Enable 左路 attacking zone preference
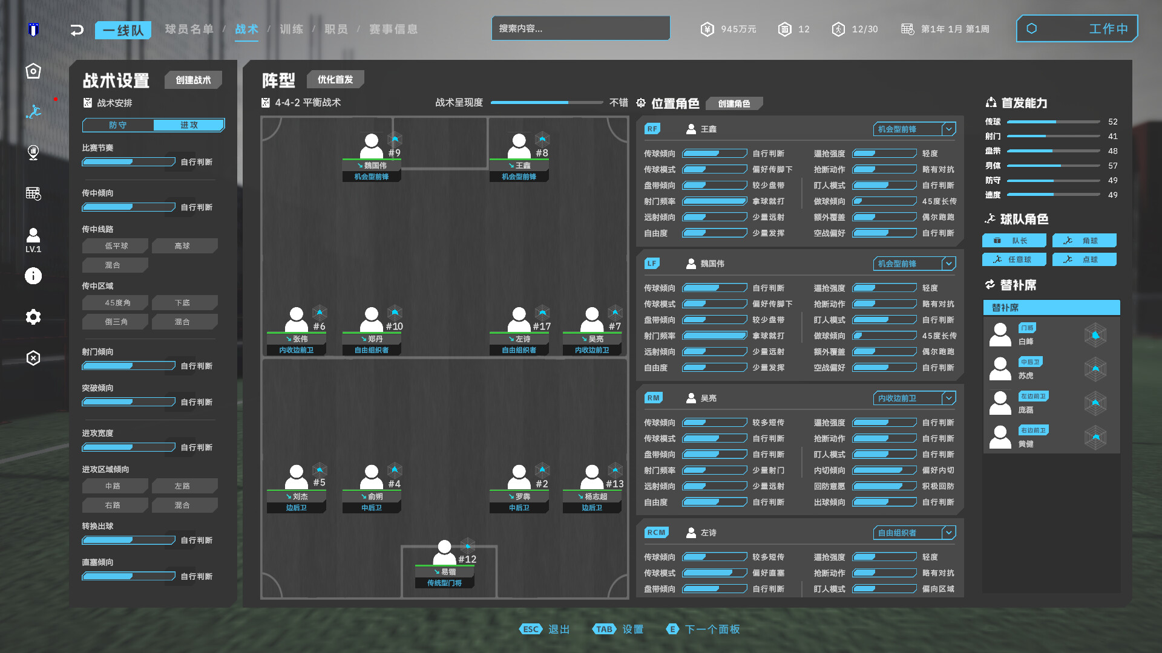Viewport: 1162px width, 653px height. (x=185, y=486)
